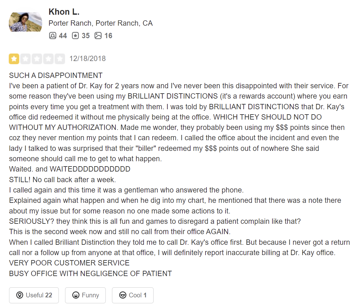361x308 pixels.
Task: Select the Cool sunglasses face icon
Action: tap(123, 295)
